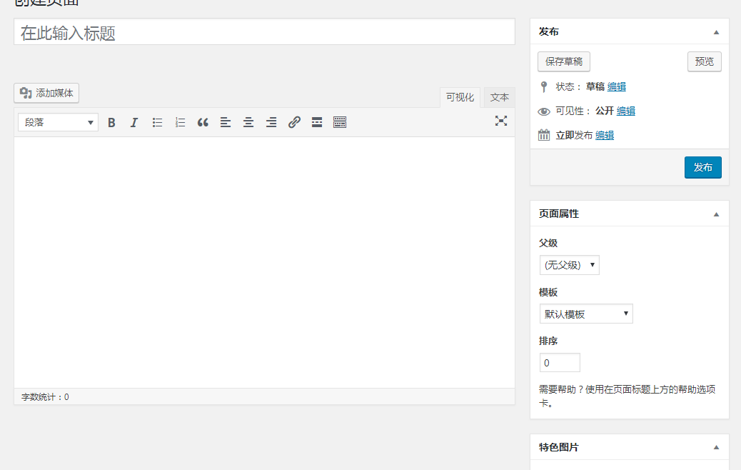The image size is (741, 470).
Task: Enter distraction-free fullscreen writing mode
Action: point(501,121)
